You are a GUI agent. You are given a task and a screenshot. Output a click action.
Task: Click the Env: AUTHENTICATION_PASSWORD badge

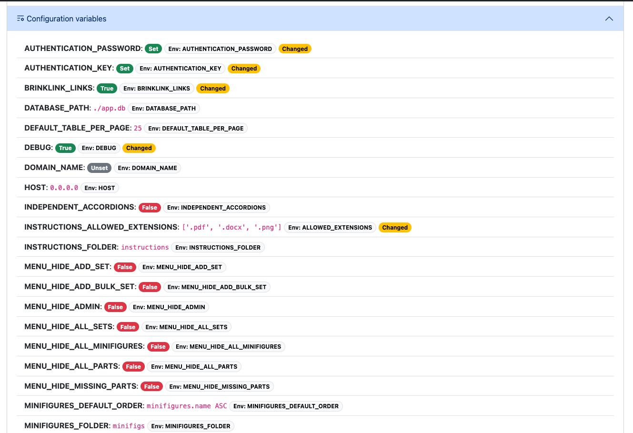click(220, 49)
